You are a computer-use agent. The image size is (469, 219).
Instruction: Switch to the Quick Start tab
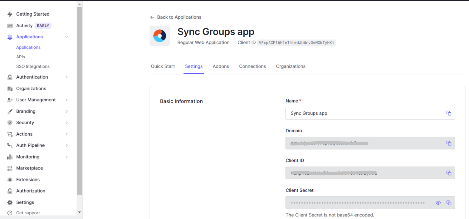click(x=163, y=66)
